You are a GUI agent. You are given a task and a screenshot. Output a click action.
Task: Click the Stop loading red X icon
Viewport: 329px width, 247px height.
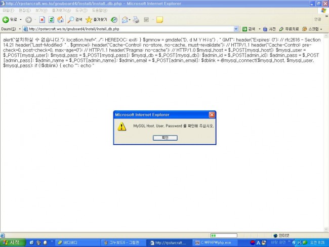(x=42, y=20)
